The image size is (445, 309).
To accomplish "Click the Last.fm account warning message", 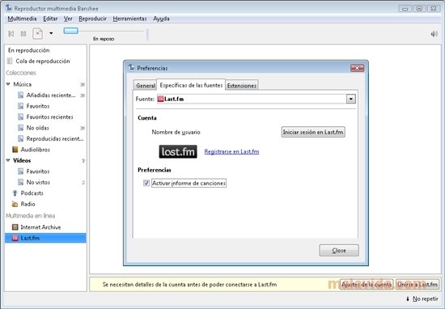I will tap(189, 284).
